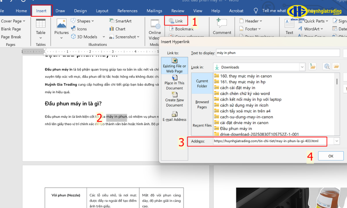Viewport: 347px width, 208px height.
Task: Expand the Address dropdown arrow
Action: click(x=337, y=141)
